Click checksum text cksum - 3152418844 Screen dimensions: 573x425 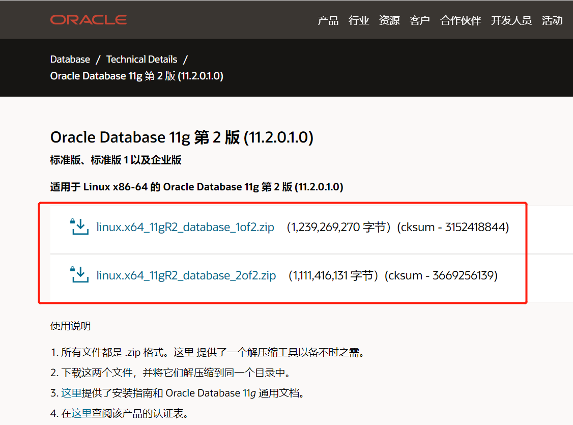click(x=453, y=227)
